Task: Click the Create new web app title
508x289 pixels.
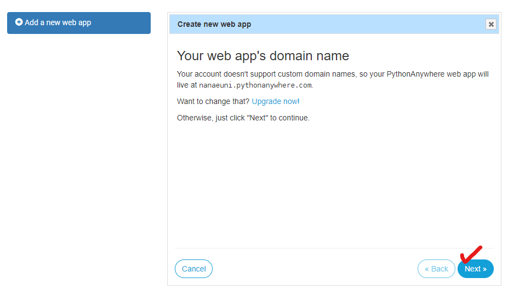Action: point(214,24)
